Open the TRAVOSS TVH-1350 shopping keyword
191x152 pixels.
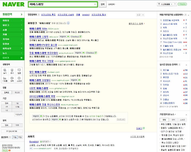pos(172,42)
